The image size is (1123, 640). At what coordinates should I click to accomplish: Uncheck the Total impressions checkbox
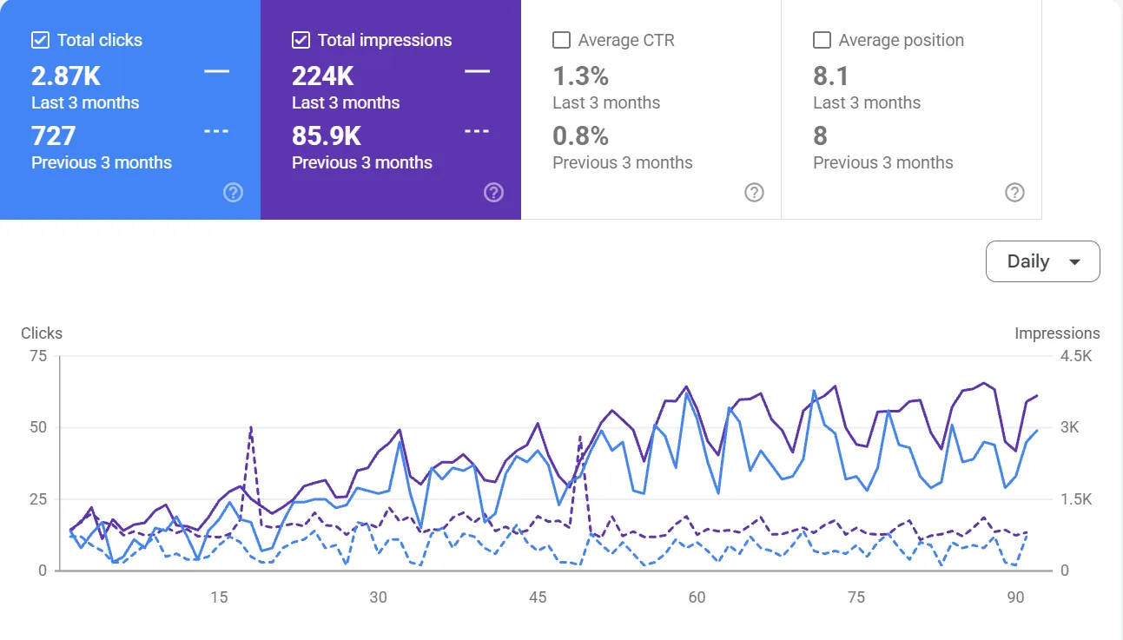point(301,40)
